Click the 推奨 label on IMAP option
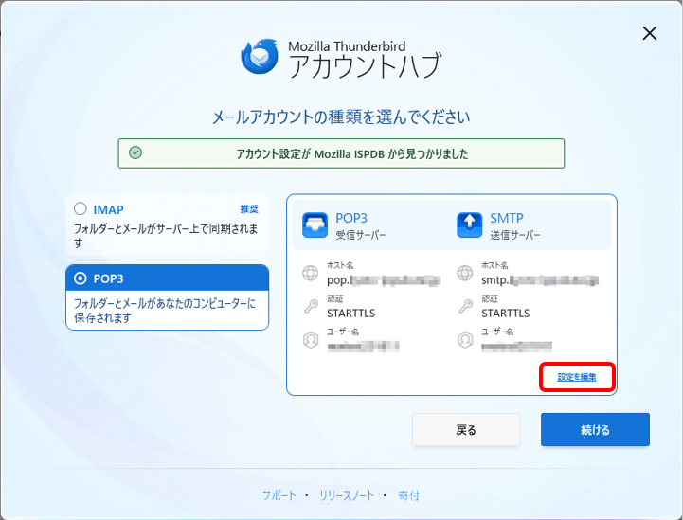The height and width of the screenshot is (520, 683). [x=249, y=209]
